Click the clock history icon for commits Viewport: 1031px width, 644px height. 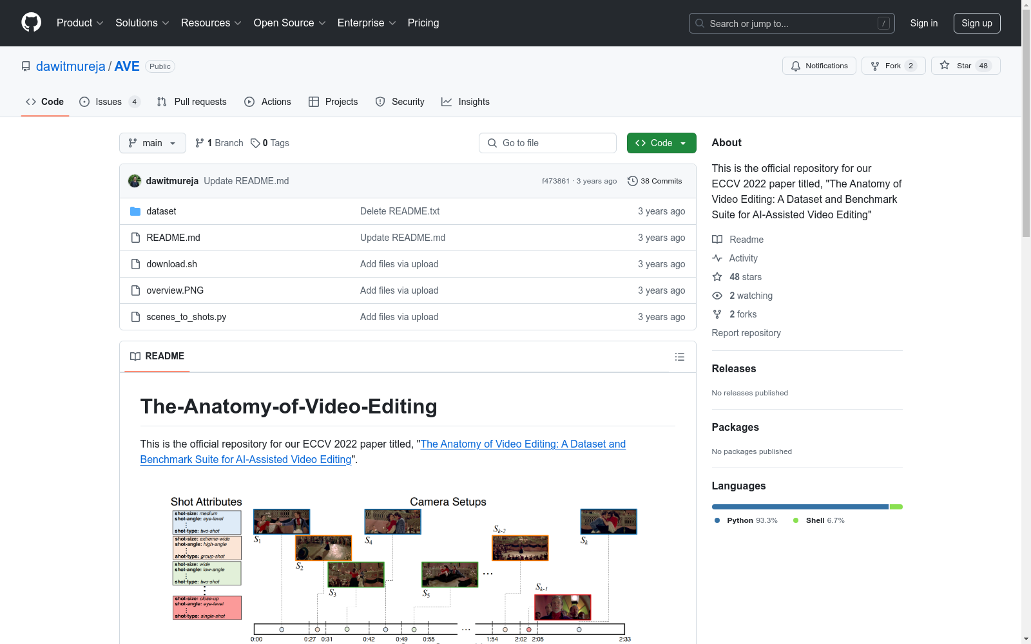click(x=633, y=181)
